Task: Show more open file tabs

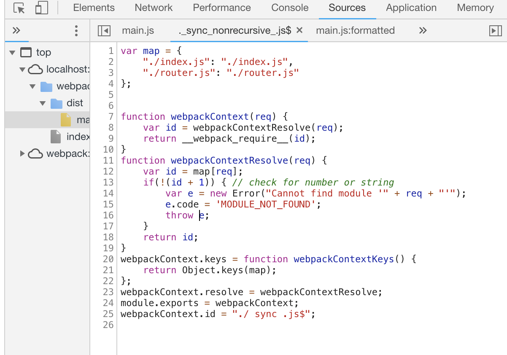Action: [423, 30]
